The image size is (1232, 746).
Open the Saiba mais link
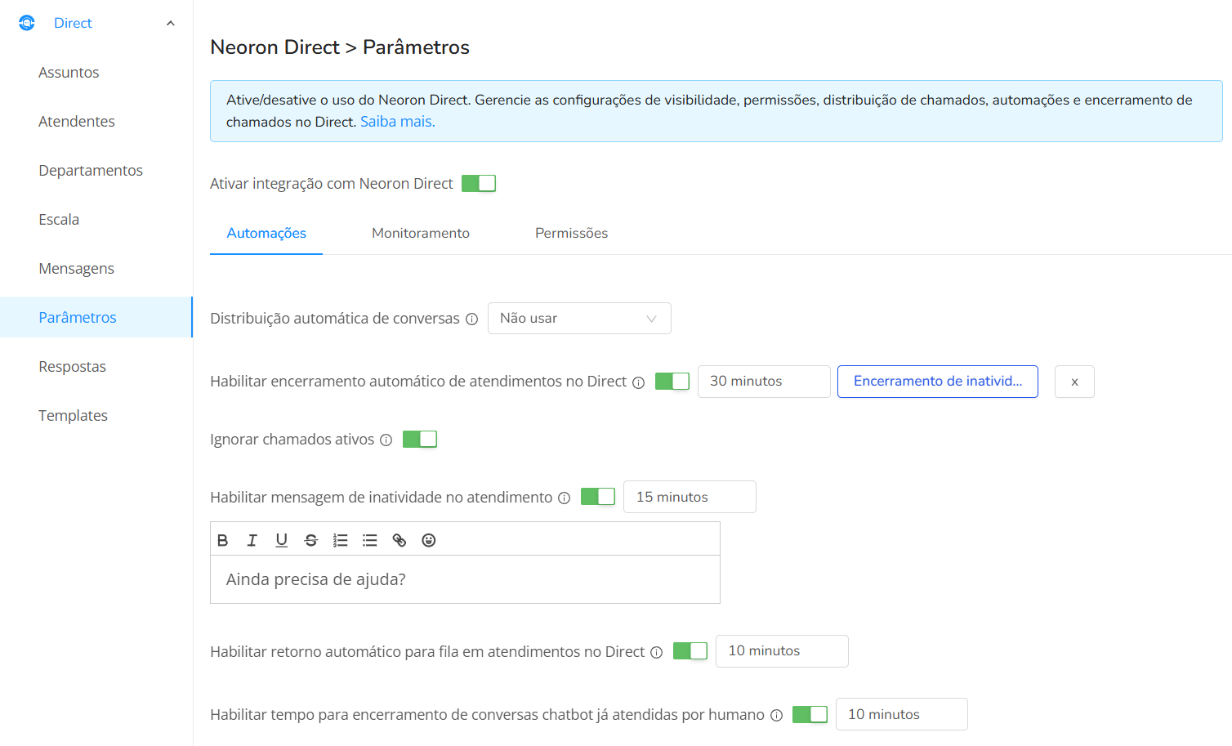coord(398,122)
